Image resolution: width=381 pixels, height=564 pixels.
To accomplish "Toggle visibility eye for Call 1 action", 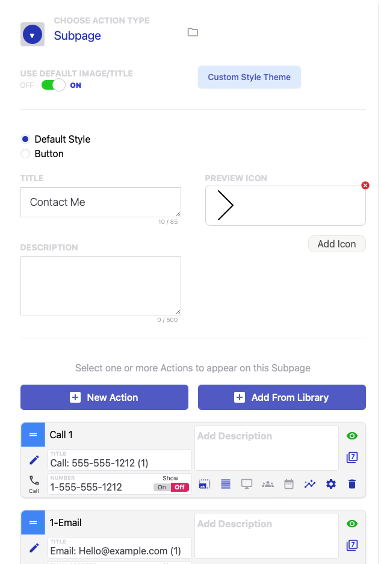I will [x=352, y=436].
